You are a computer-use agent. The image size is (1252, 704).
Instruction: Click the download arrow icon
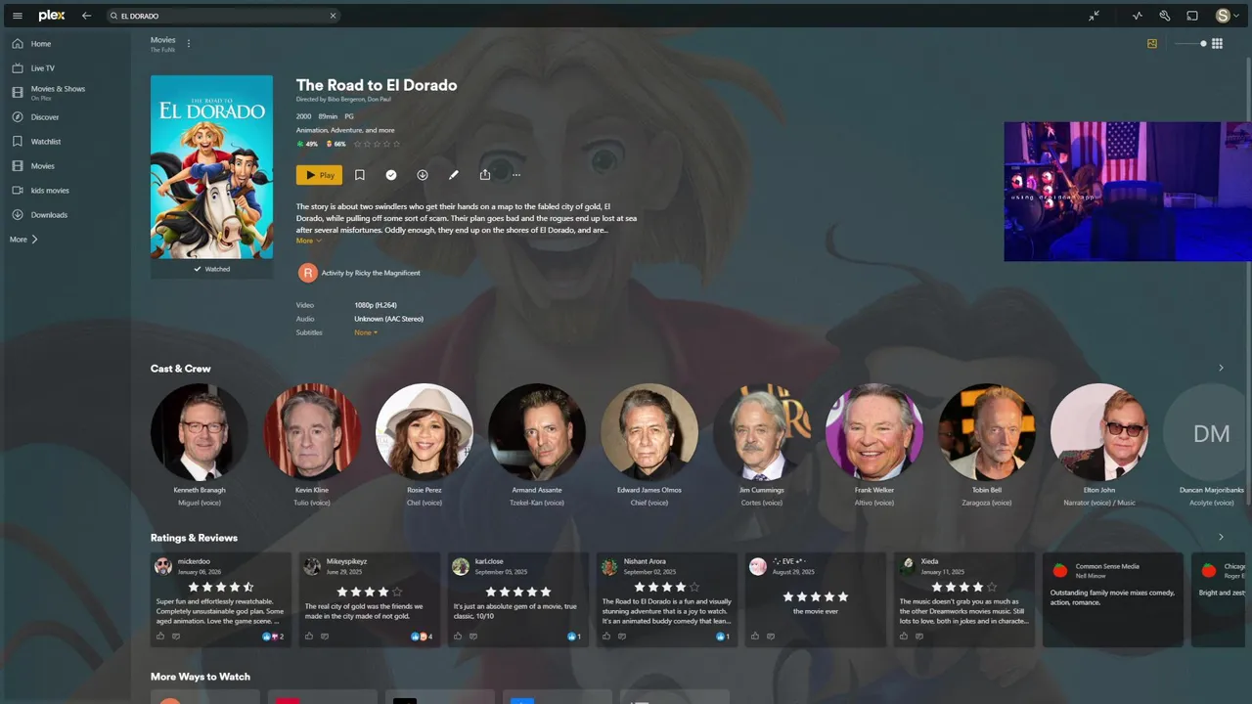click(x=423, y=175)
